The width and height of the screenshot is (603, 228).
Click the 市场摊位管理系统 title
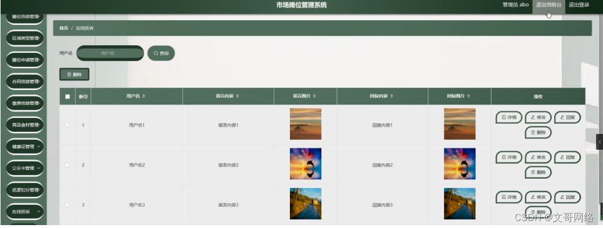[x=301, y=5]
